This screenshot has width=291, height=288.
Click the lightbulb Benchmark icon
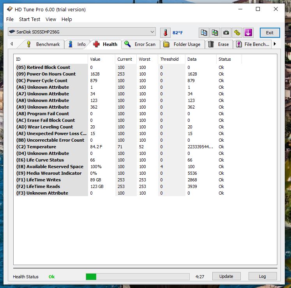click(x=29, y=44)
